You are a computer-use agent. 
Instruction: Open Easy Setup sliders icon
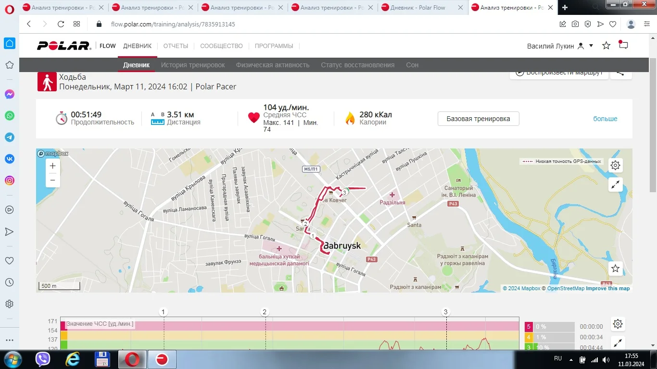coord(648,24)
